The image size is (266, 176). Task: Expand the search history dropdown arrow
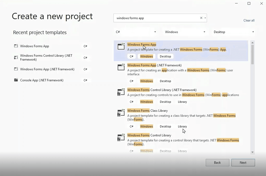click(205, 18)
